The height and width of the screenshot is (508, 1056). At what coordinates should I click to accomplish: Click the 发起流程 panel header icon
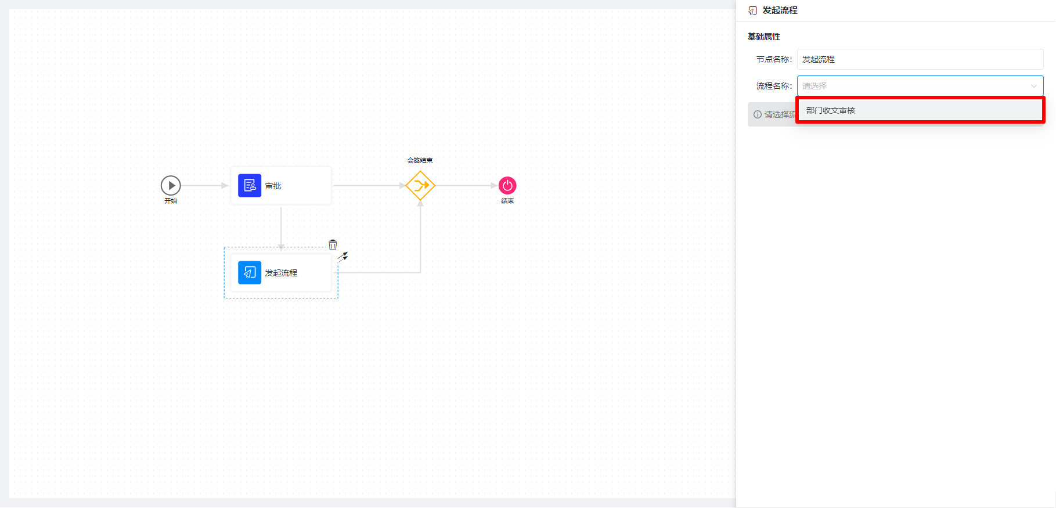[752, 10]
